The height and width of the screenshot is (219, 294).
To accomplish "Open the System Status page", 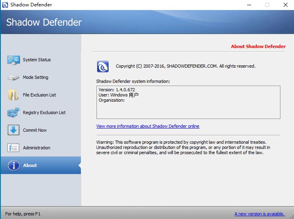I will tap(37, 60).
